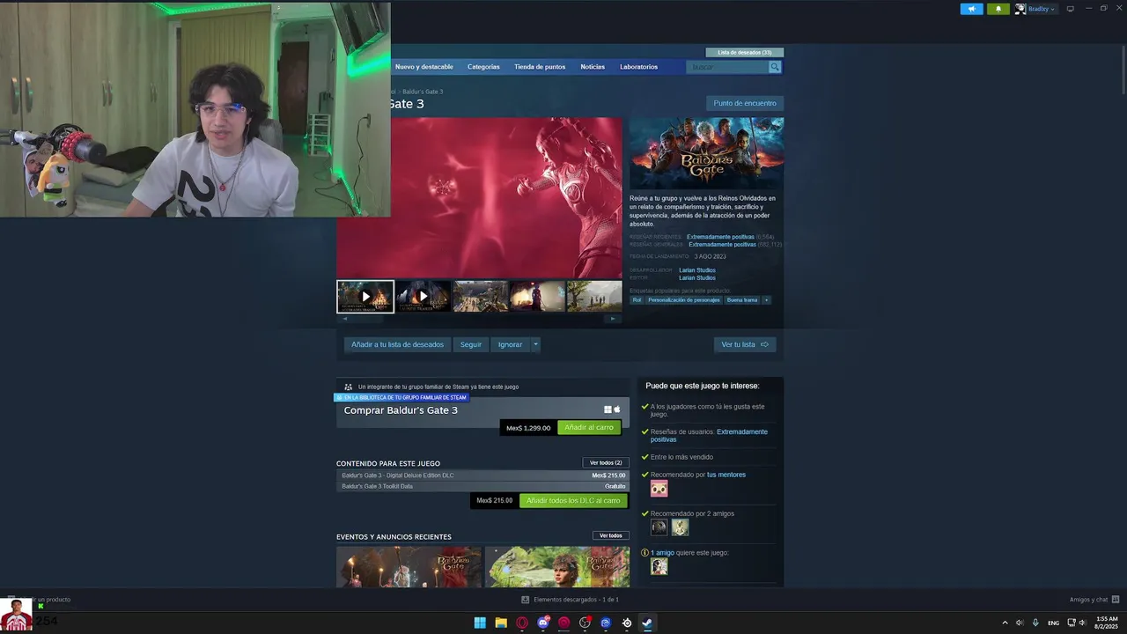Open the Larian Studios developer link
The height and width of the screenshot is (634, 1127).
[x=697, y=270]
